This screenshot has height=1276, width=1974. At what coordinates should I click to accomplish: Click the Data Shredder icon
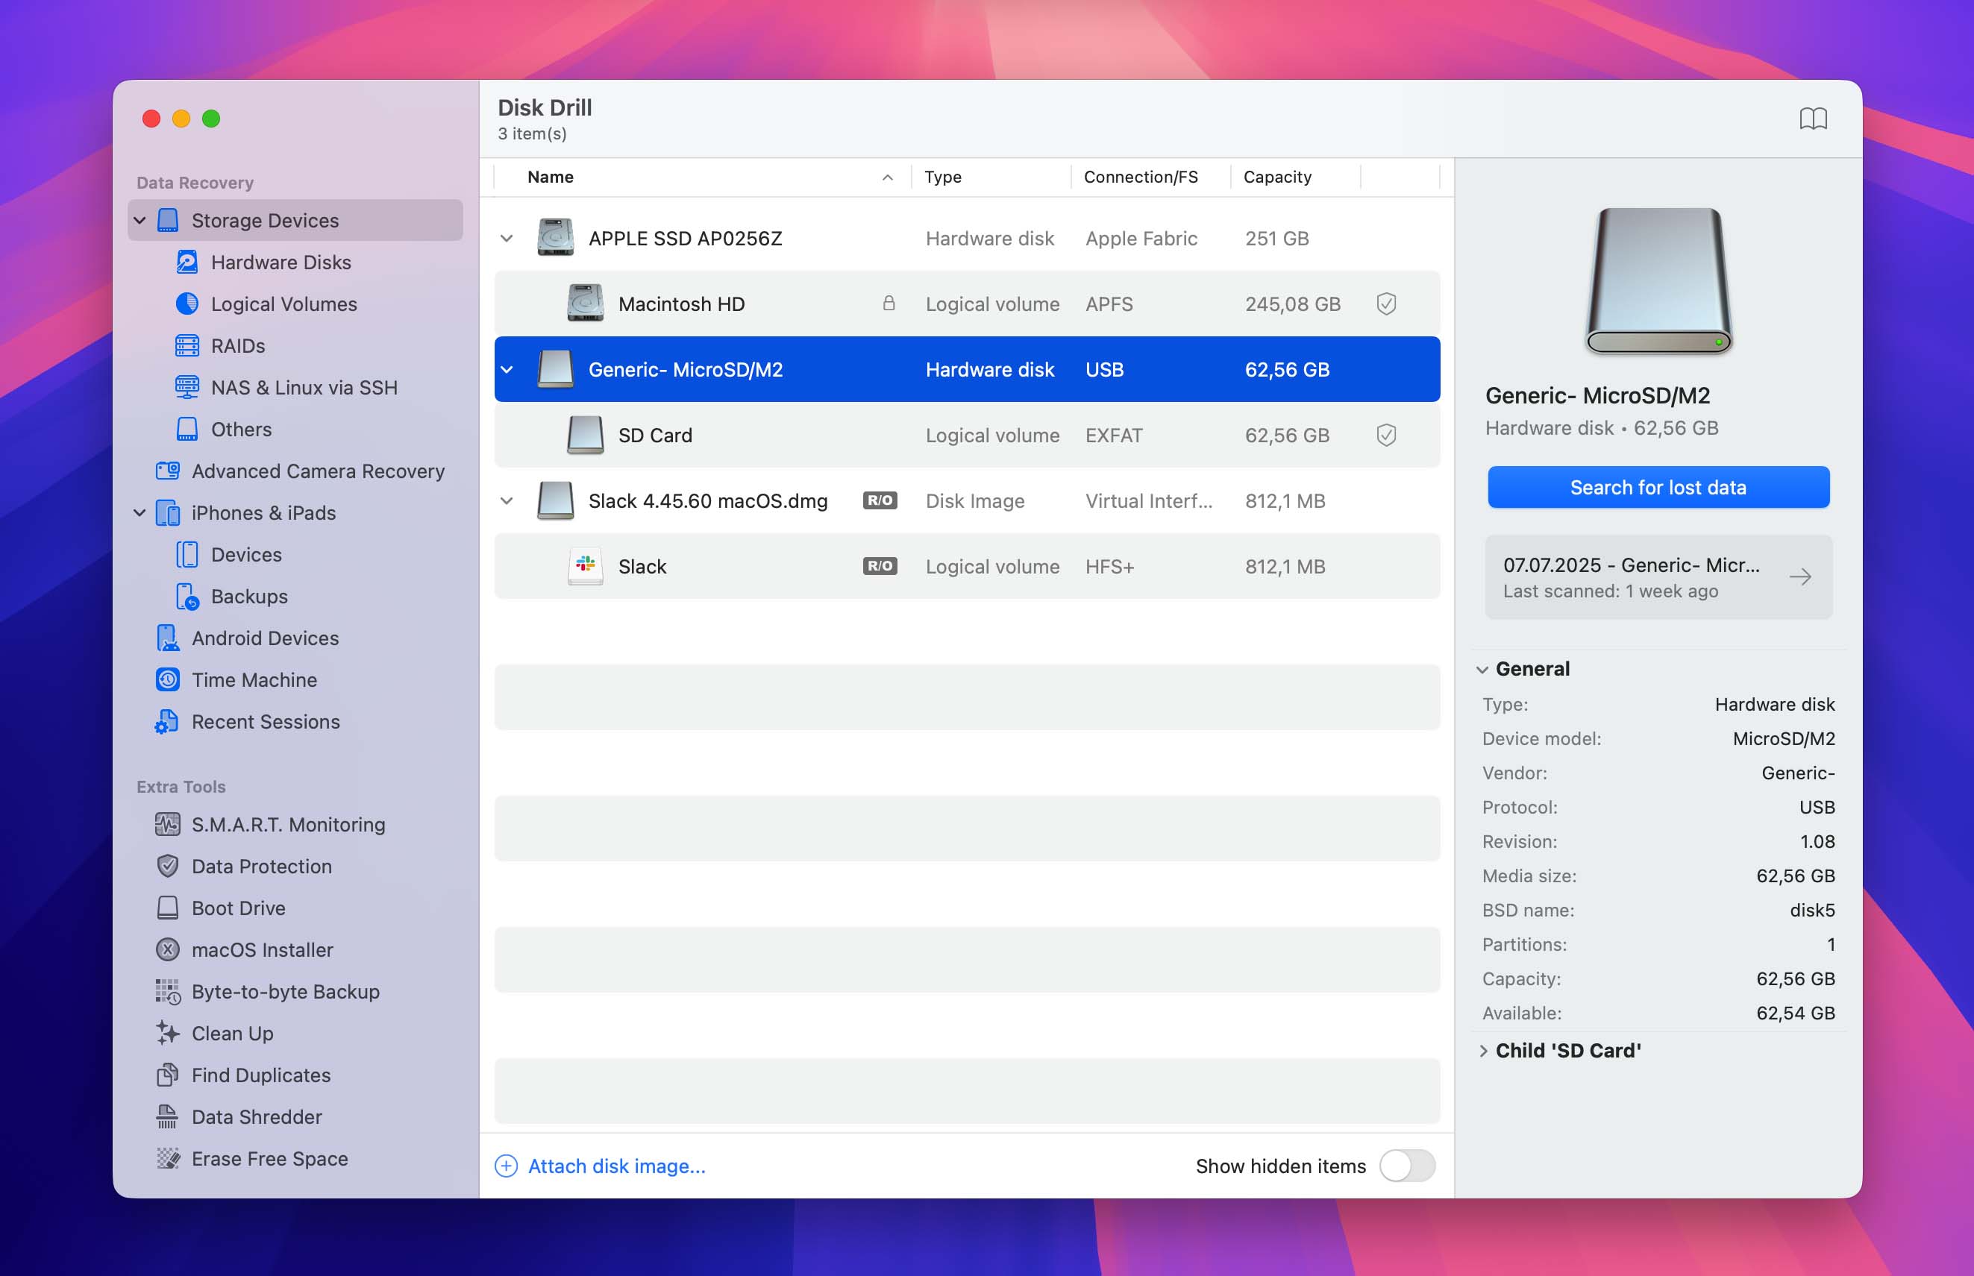[167, 1117]
